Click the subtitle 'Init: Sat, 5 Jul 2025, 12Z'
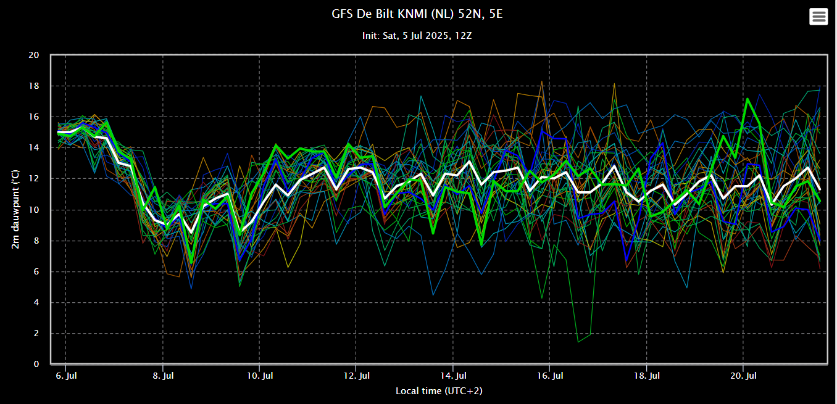 tap(418, 36)
